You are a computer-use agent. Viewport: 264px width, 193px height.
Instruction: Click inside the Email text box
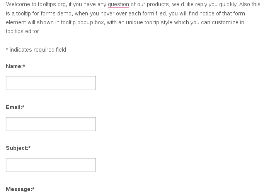tap(51, 124)
